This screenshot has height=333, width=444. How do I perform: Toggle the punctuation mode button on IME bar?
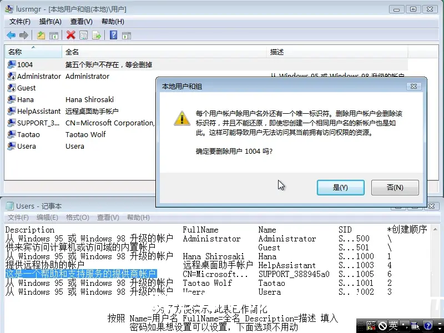(x=405, y=326)
